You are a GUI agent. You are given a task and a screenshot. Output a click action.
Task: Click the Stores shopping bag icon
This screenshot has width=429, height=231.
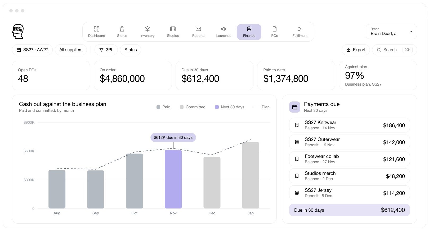pyautogui.click(x=122, y=29)
